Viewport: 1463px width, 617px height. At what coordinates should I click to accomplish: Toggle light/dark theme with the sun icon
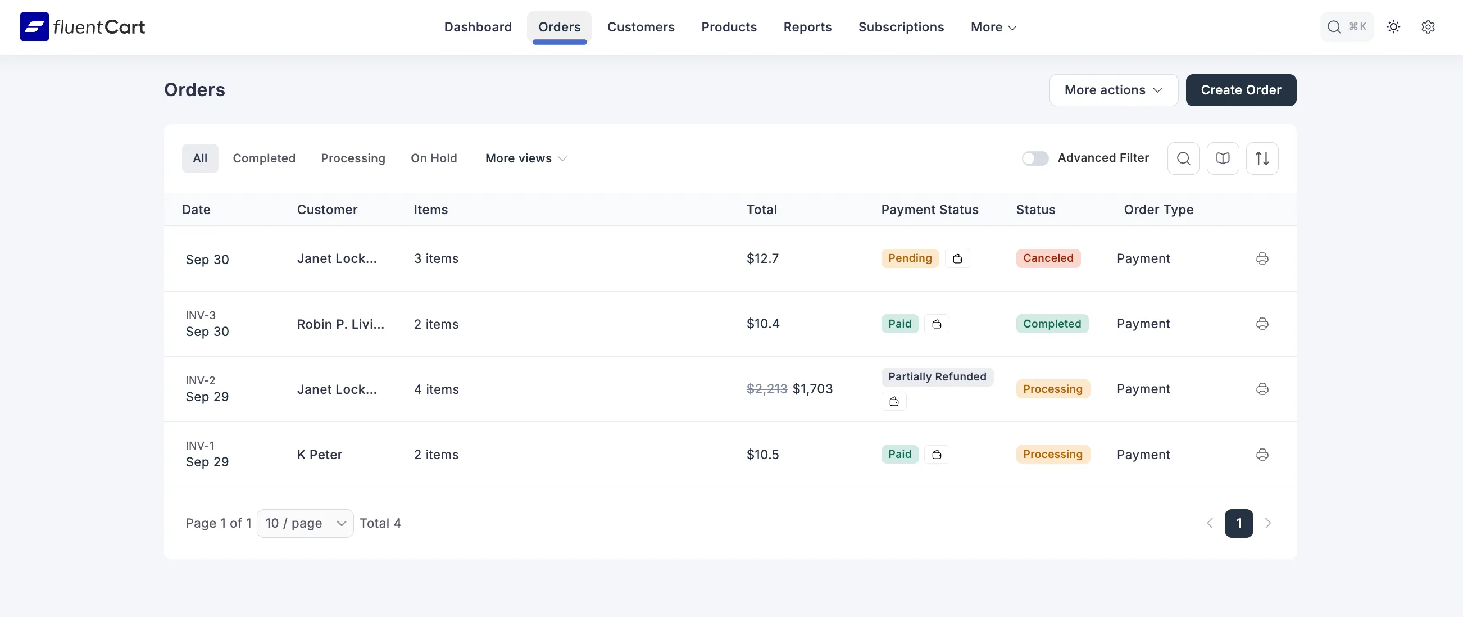1394,27
